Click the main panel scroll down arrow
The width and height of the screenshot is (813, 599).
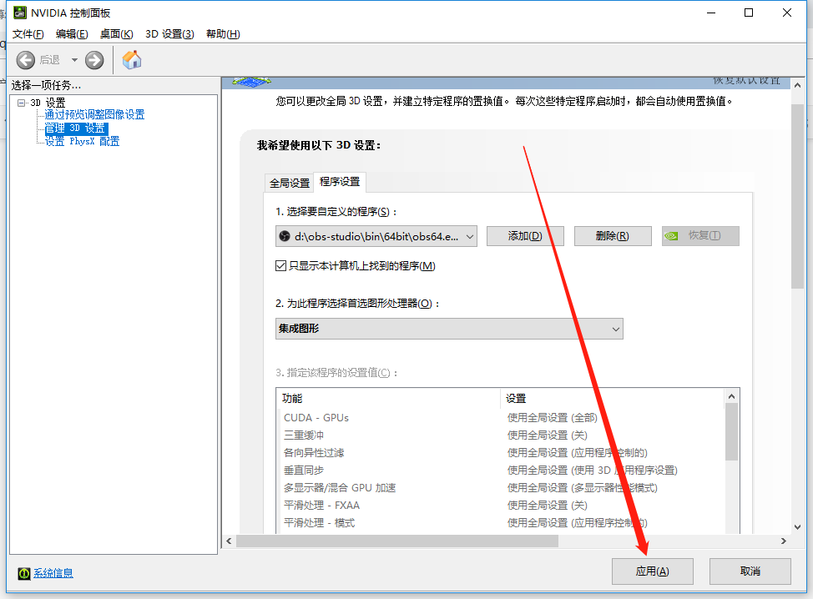[x=797, y=527]
